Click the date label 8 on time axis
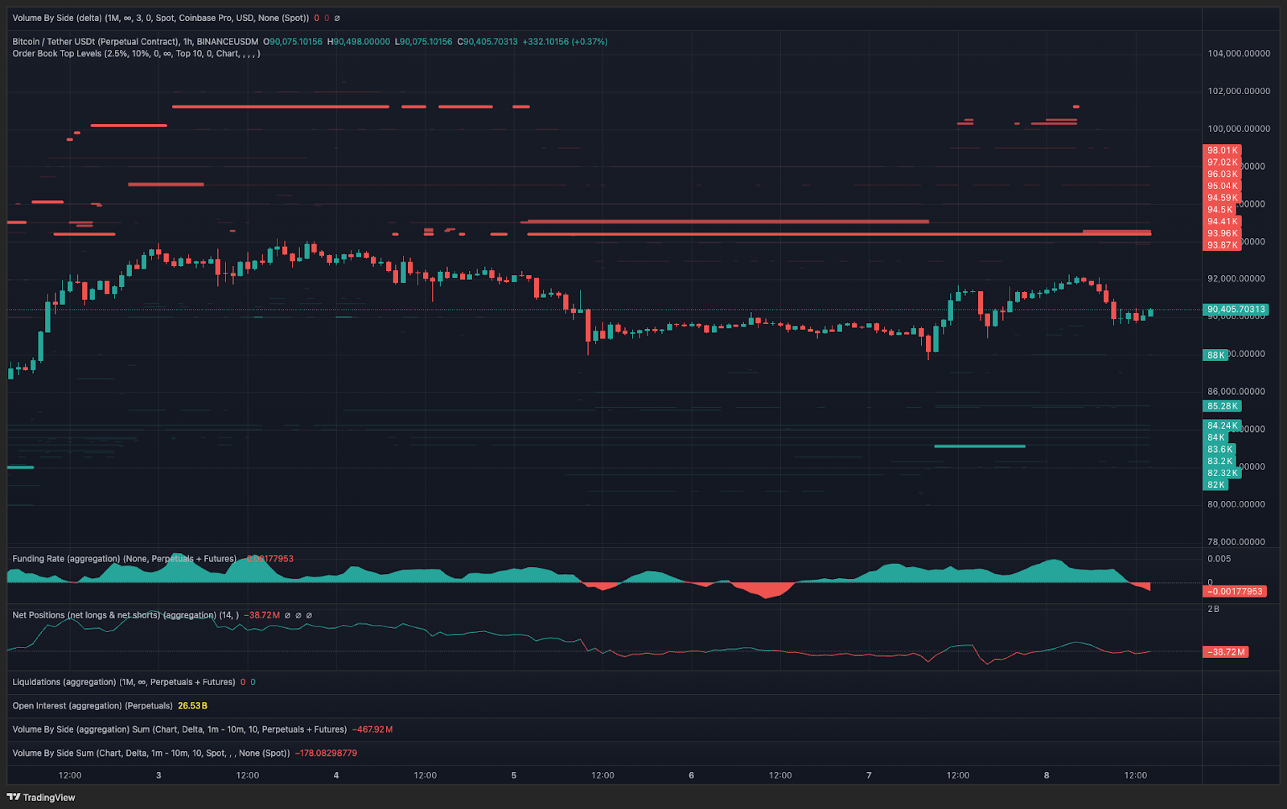This screenshot has width=1287, height=809. click(x=1046, y=775)
